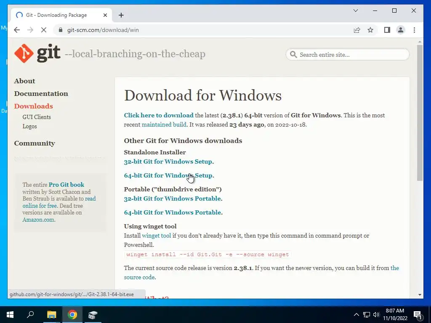
Task: Open Chrome three-dot menu
Action: click(x=414, y=30)
